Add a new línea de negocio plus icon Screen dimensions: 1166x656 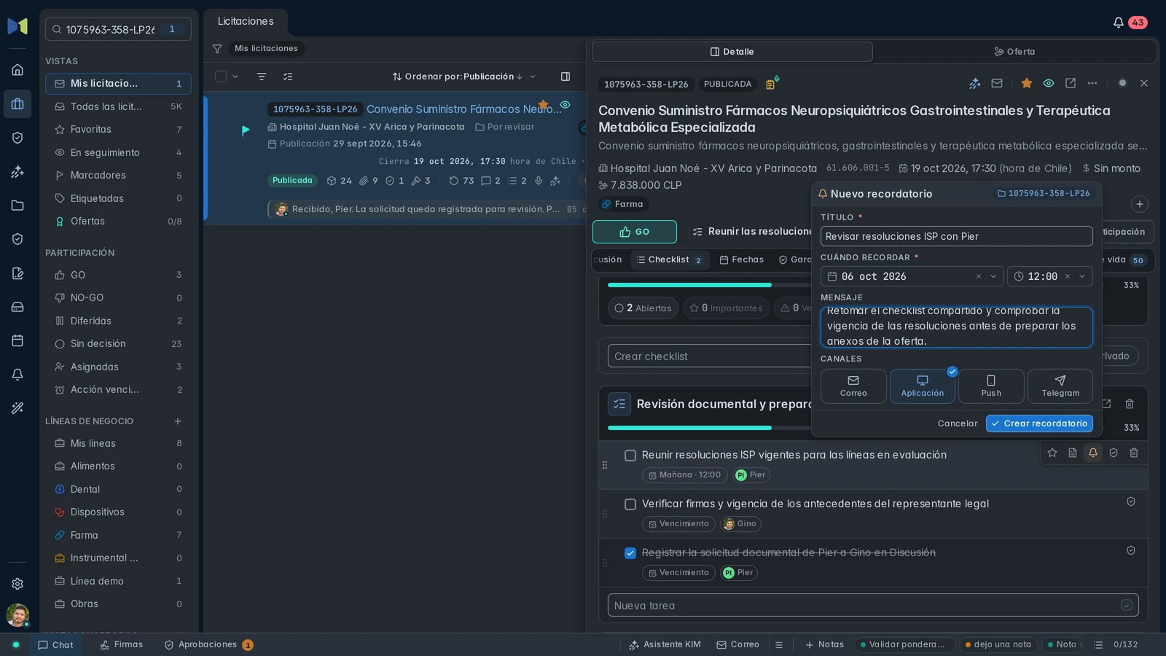point(178,421)
